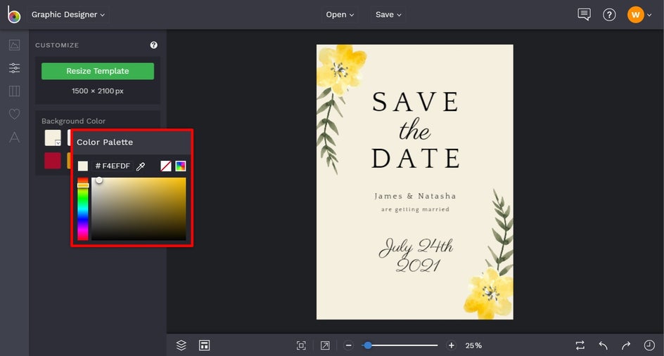The width and height of the screenshot is (664, 356).
Task: Click the eyedropper color picker tool
Action: (x=141, y=166)
